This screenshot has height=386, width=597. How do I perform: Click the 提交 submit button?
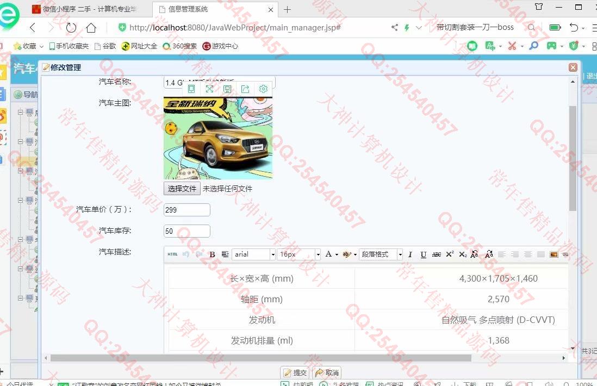295,372
